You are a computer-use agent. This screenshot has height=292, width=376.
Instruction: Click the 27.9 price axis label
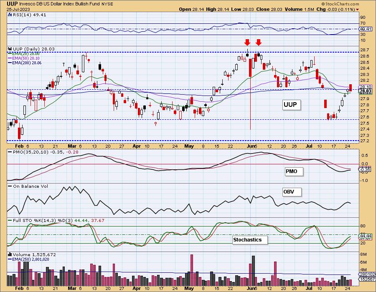pos(364,98)
